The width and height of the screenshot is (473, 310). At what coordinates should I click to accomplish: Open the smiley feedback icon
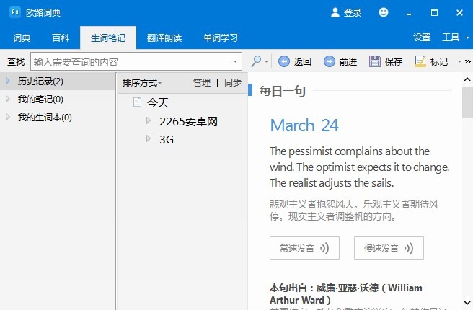pyautogui.click(x=384, y=12)
